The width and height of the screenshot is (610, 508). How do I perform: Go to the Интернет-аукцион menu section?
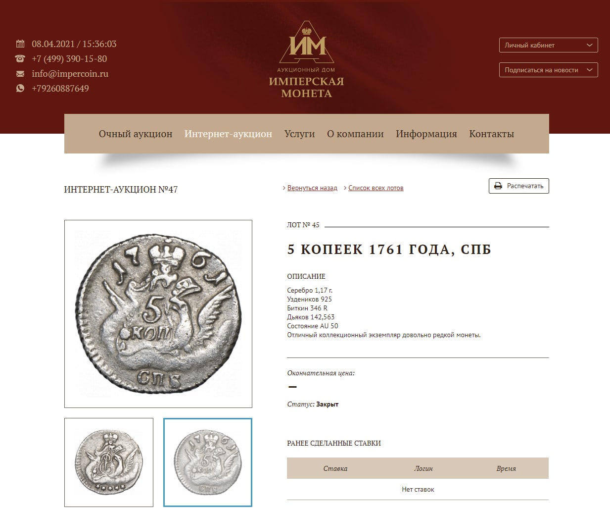coord(228,134)
